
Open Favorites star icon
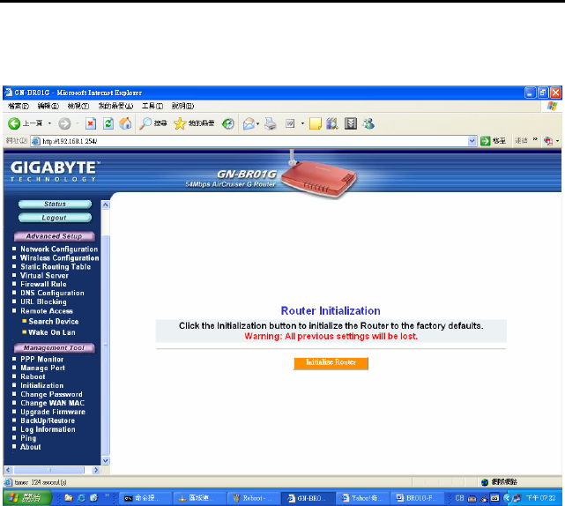click(180, 123)
